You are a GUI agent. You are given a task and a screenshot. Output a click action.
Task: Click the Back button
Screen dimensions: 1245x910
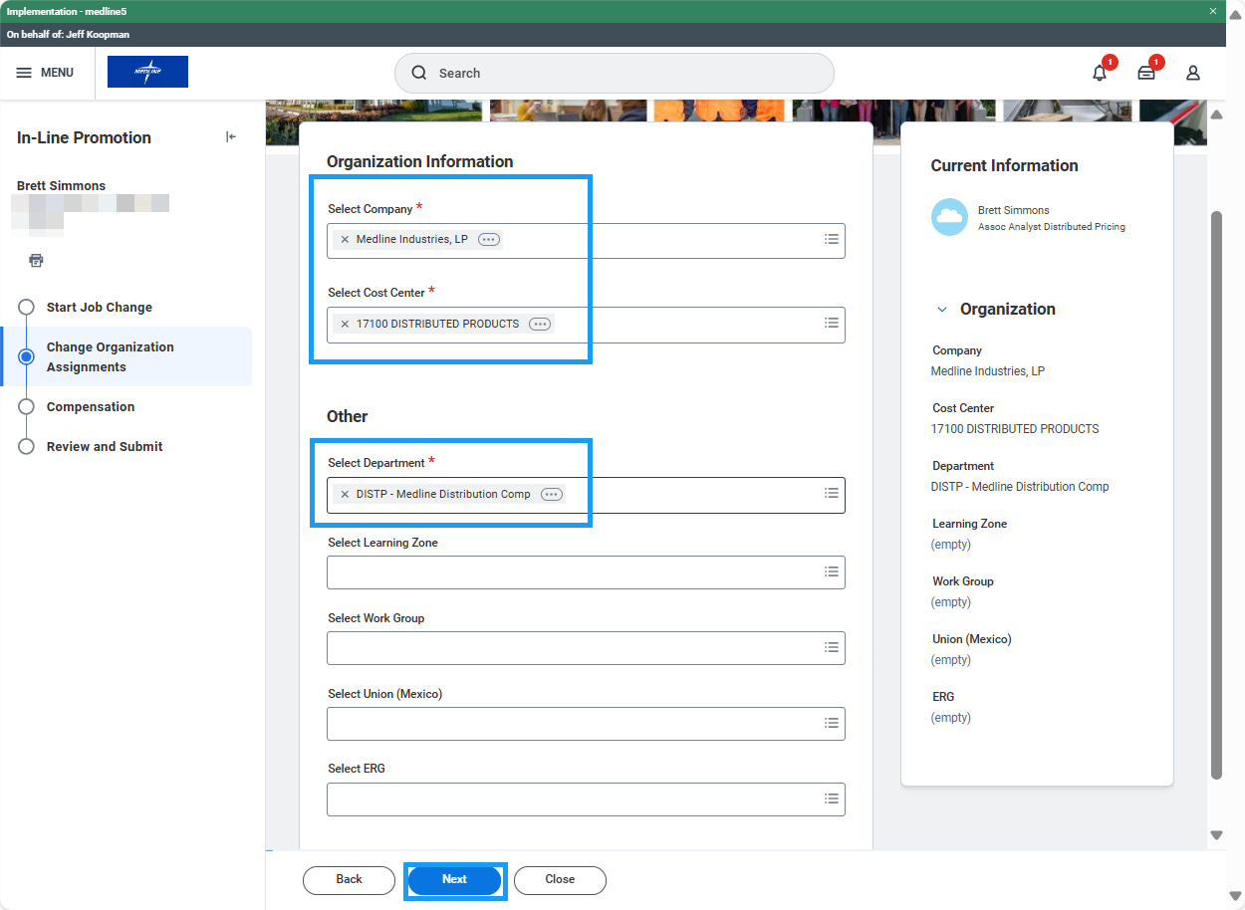coord(349,879)
